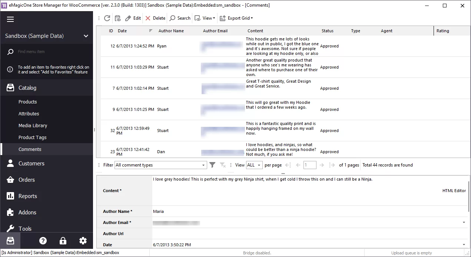
Task: Select the clipboard preview icon on the toolbar
Action: coord(117,18)
